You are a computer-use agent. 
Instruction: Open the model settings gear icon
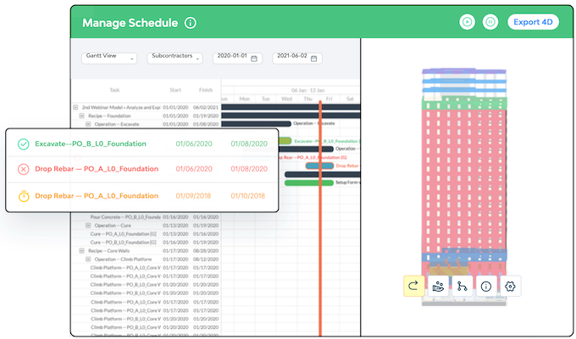click(x=510, y=286)
